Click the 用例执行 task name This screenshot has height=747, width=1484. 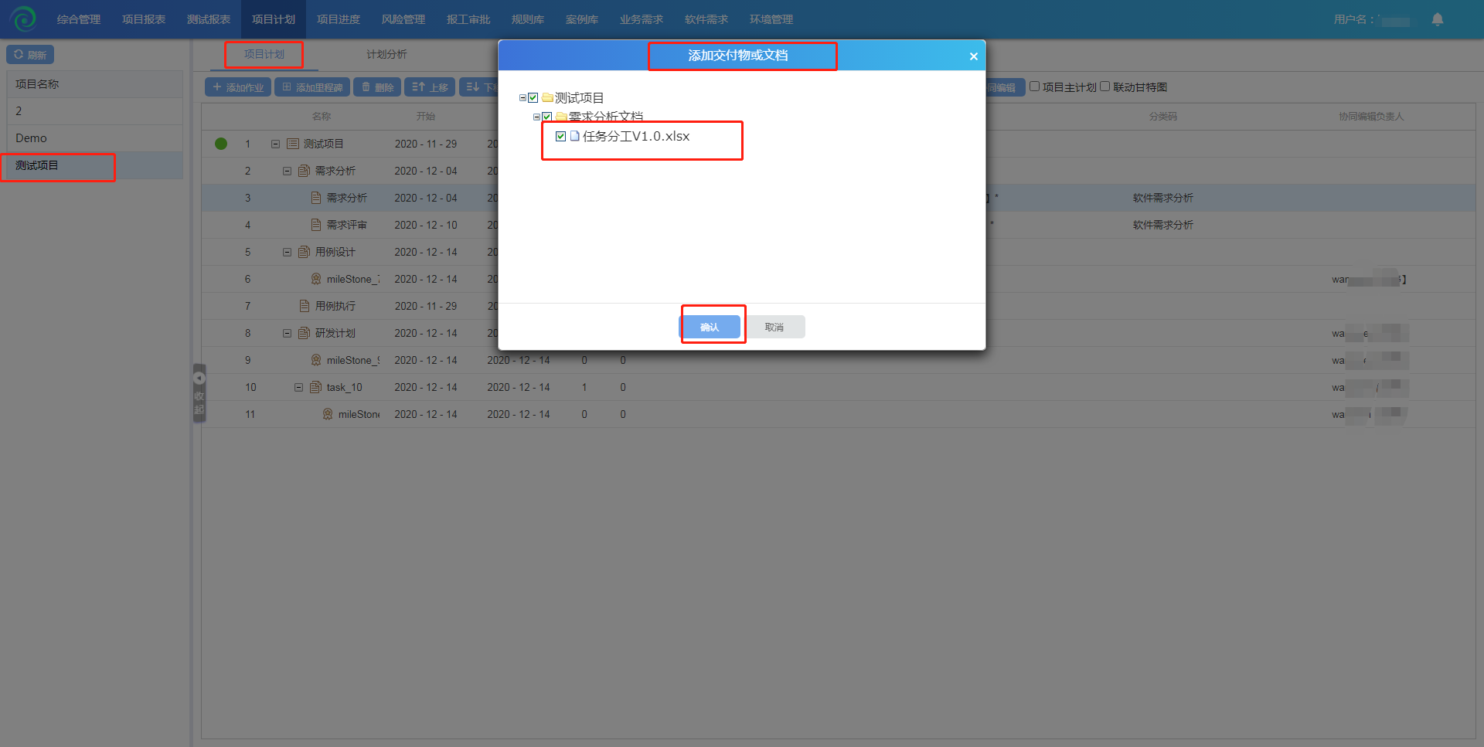point(335,306)
